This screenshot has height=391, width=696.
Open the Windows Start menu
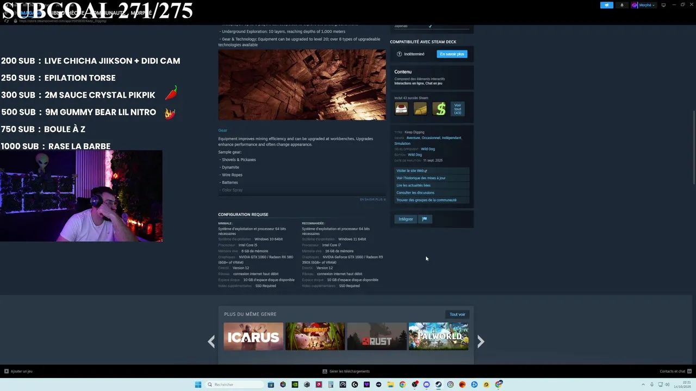coord(198,384)
